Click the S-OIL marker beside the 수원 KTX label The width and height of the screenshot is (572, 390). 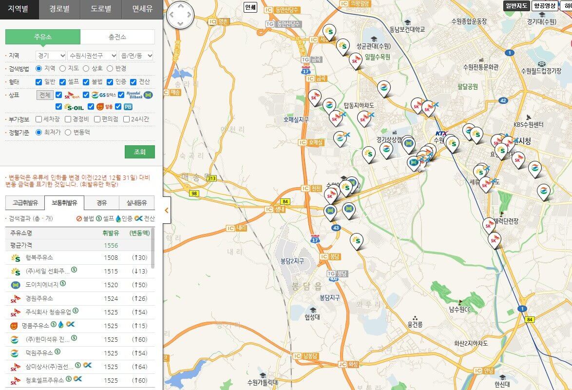(453, 144)
